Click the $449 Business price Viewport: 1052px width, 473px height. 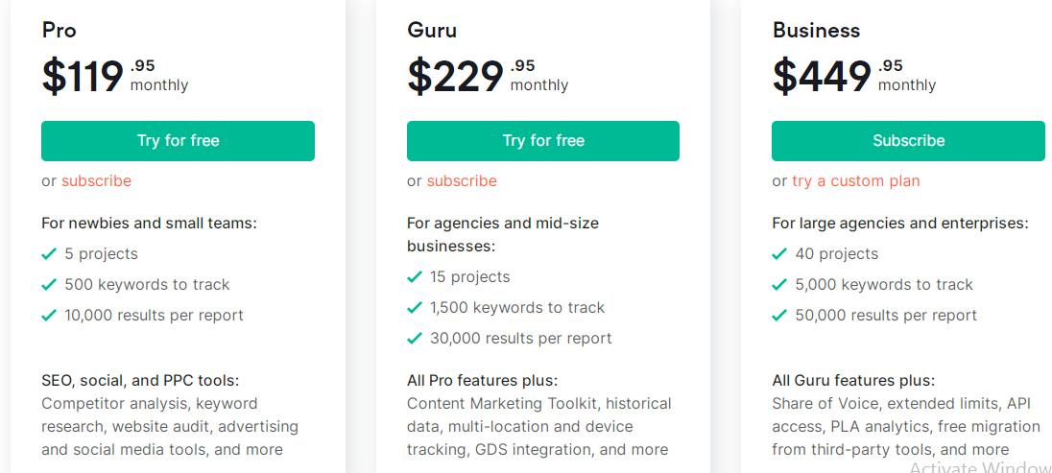822,77
